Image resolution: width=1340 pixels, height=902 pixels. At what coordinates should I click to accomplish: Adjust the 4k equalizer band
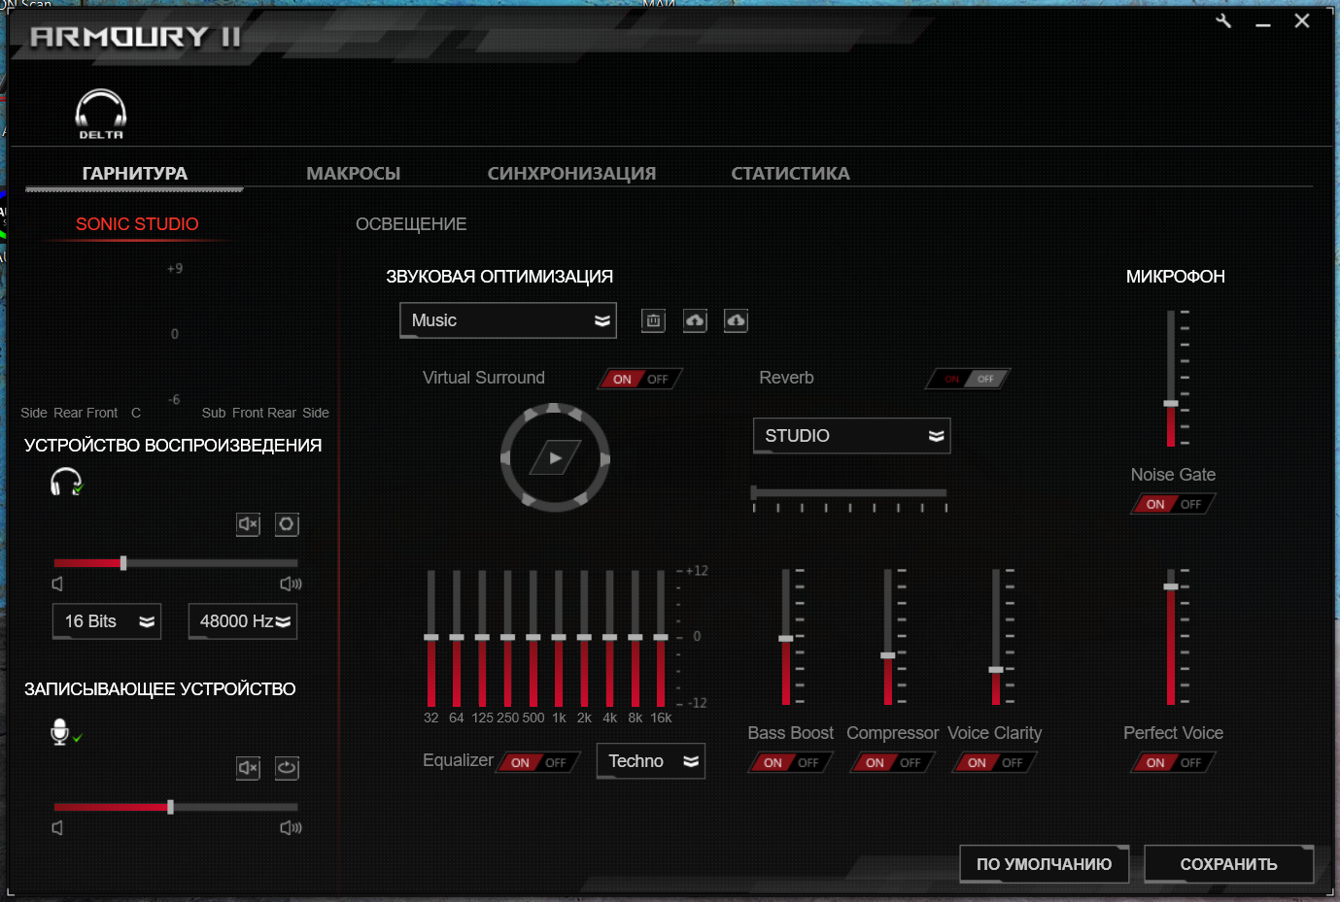[x=609, y=638]
